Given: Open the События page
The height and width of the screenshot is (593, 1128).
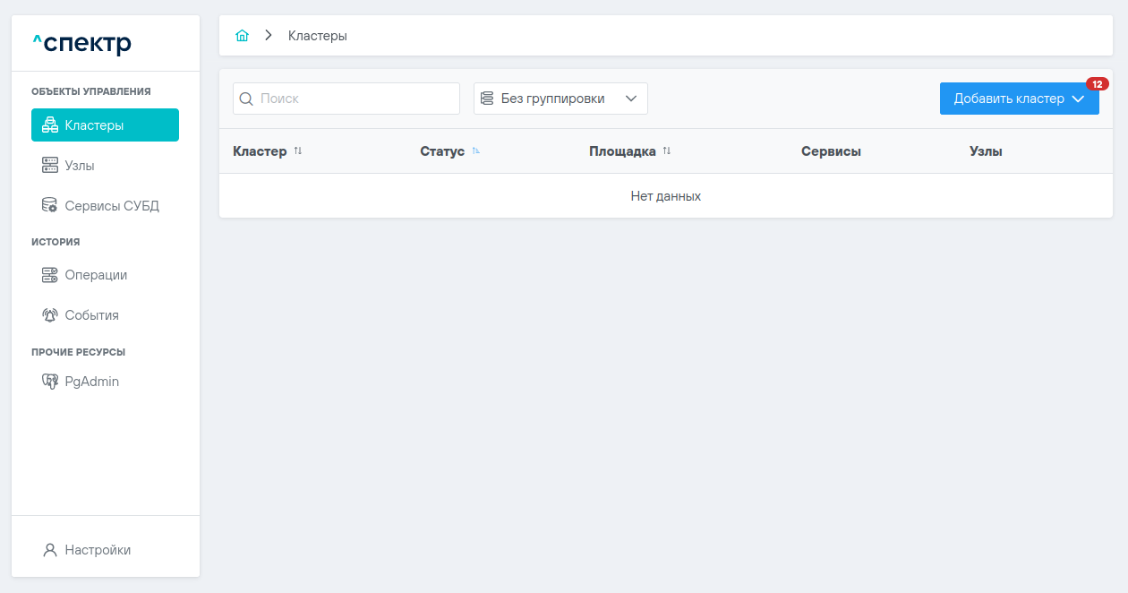Looking at the screenshot, I should (x=91, y=315).
